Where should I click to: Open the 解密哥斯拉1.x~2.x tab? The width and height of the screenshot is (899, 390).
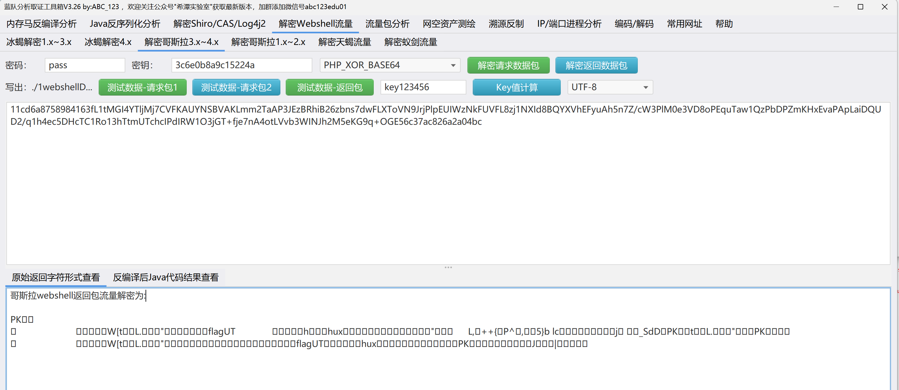pyautogui.click(x=268, y=42)
